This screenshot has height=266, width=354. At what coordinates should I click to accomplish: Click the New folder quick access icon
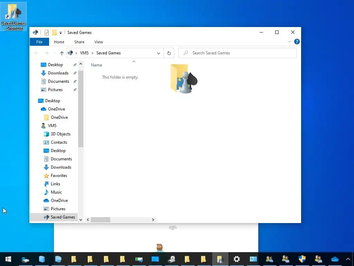click(x=54, y=33)
